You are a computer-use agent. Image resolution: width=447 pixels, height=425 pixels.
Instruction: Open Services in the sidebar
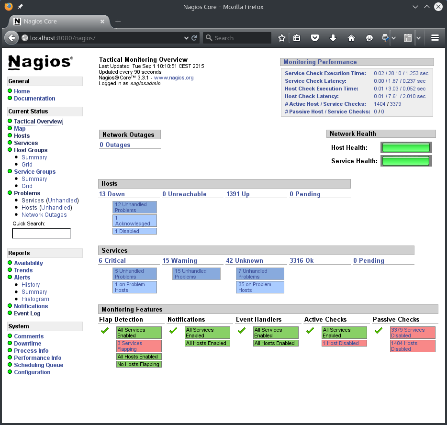(x=26, y=143)
